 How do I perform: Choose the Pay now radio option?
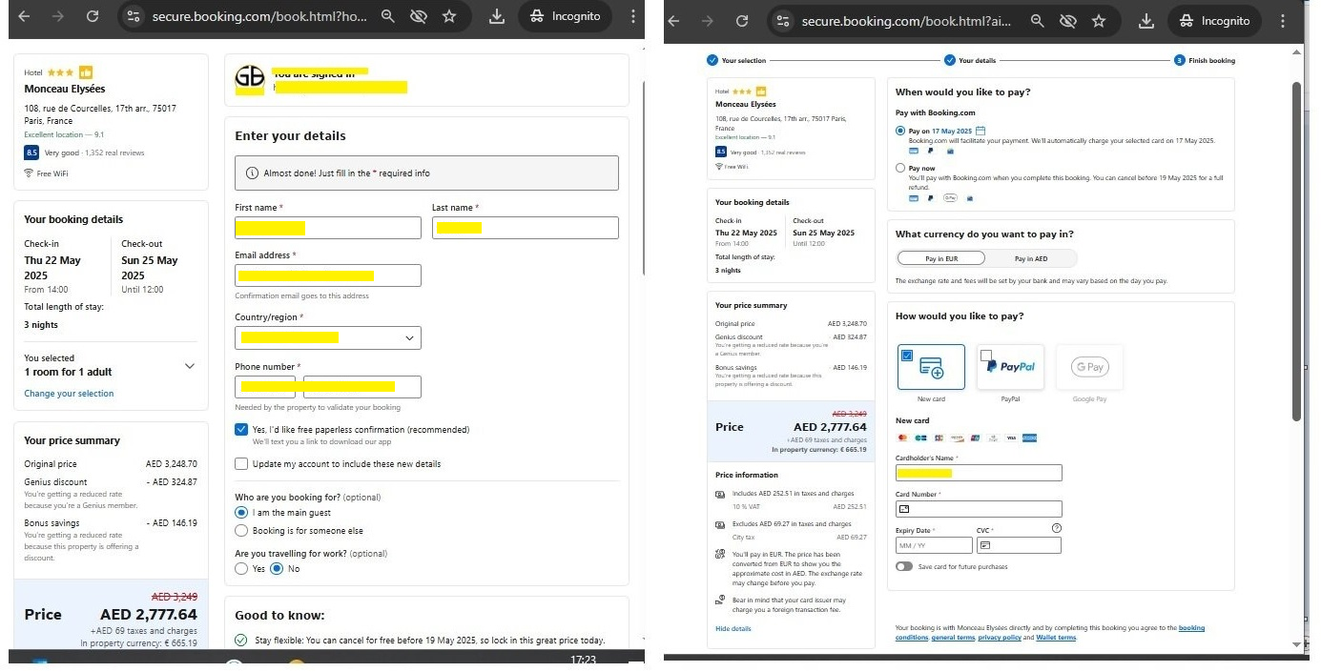coord(900,168)
